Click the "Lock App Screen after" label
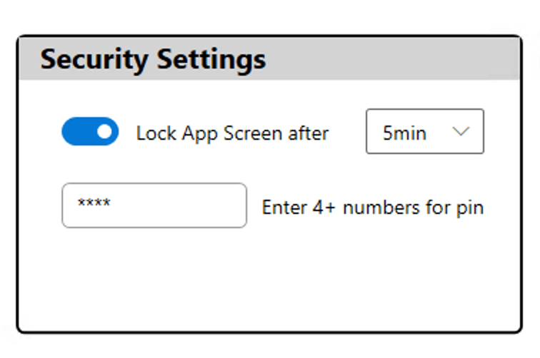 point(232,133)
